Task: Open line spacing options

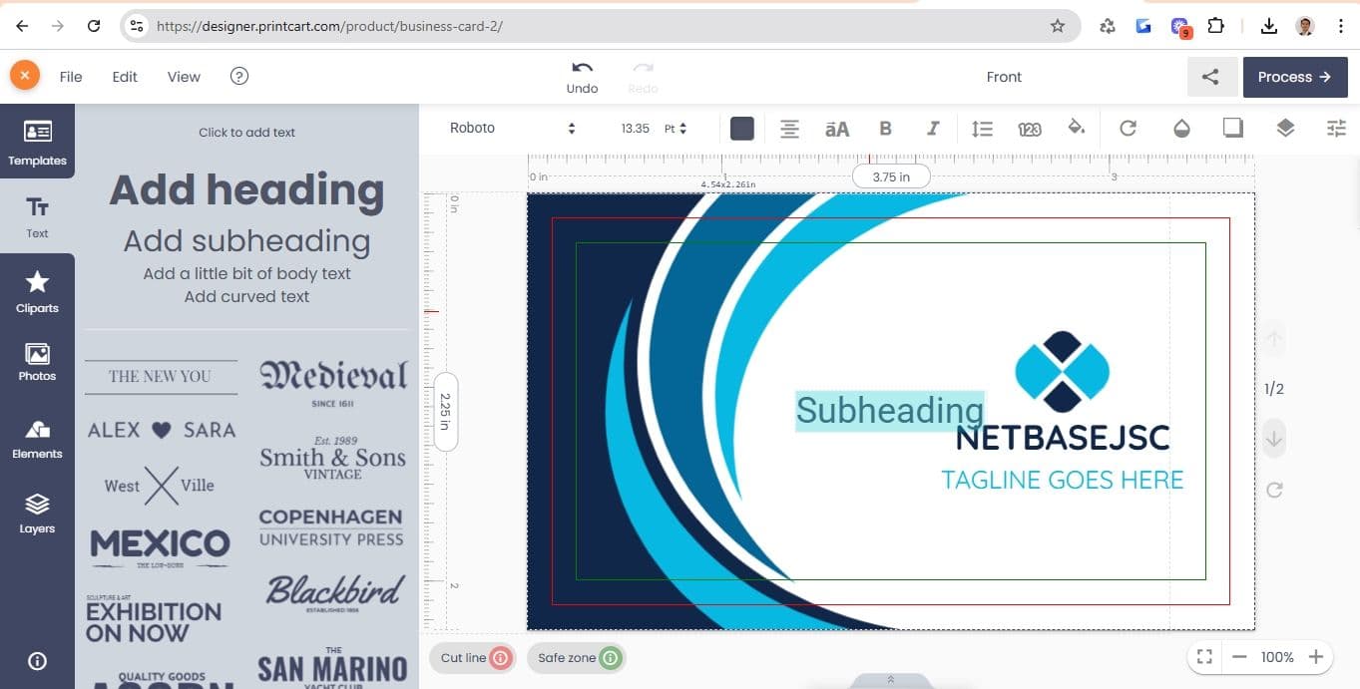Action: pos(982,128)
